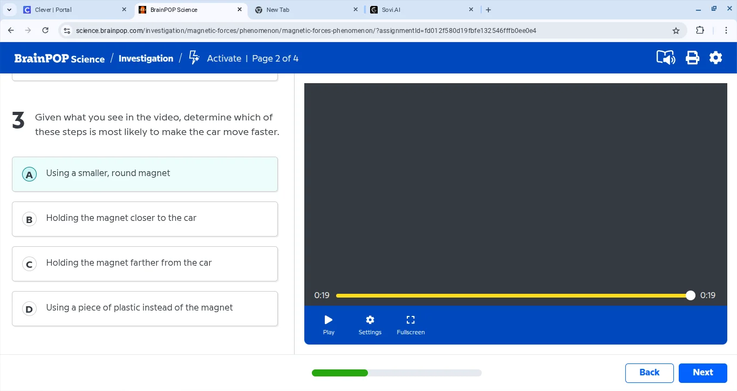Click the Next button
This screenshot has width=737, height=391.
click(702, 373)
